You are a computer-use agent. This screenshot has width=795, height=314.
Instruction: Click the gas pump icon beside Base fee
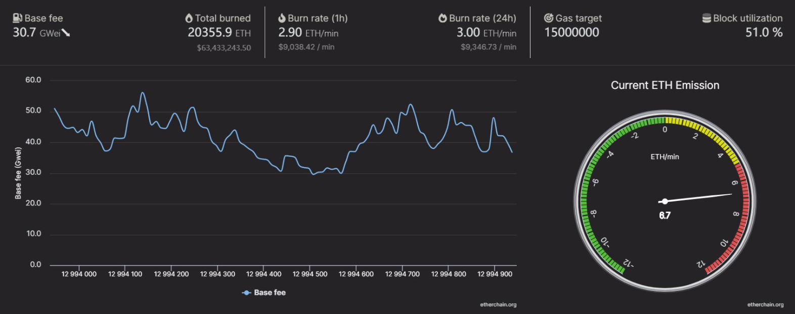pos(17,18)
